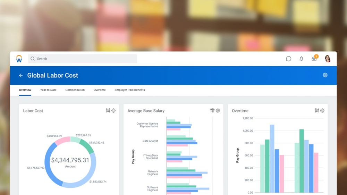Screen dimensions: 347x195
Task: Open the notifications bell
Action: coord(301,59)
